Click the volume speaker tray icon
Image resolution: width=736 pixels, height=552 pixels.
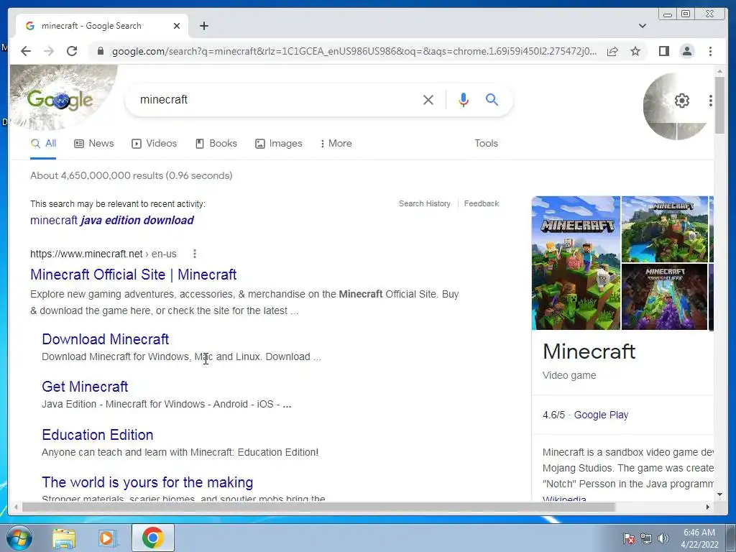(x=663, y=538)
